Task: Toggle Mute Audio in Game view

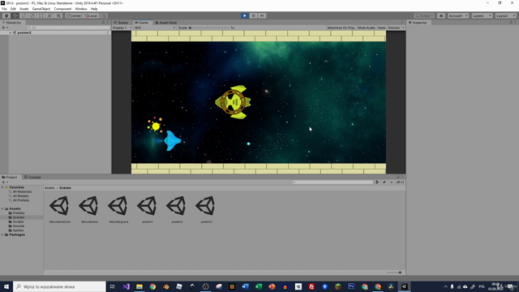Action: 367,28
